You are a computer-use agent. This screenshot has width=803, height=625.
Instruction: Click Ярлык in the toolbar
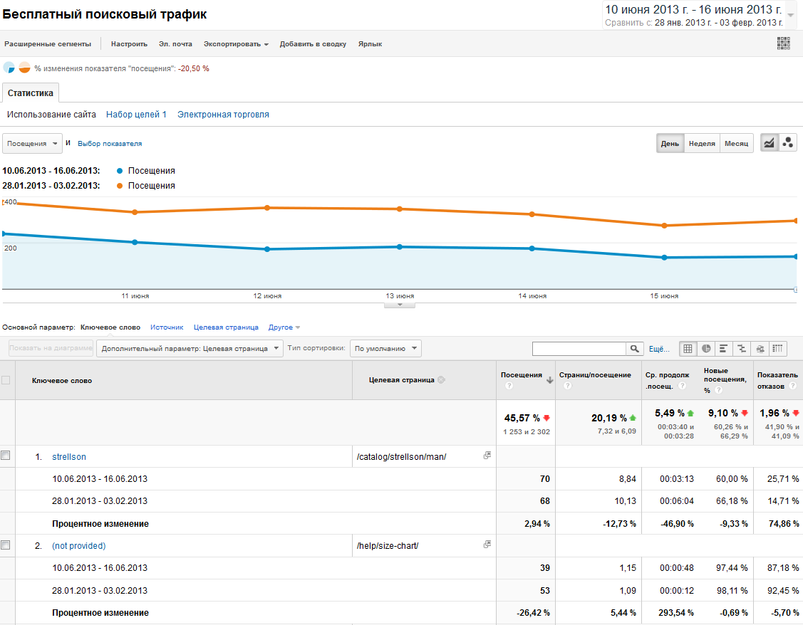point(370,44)
